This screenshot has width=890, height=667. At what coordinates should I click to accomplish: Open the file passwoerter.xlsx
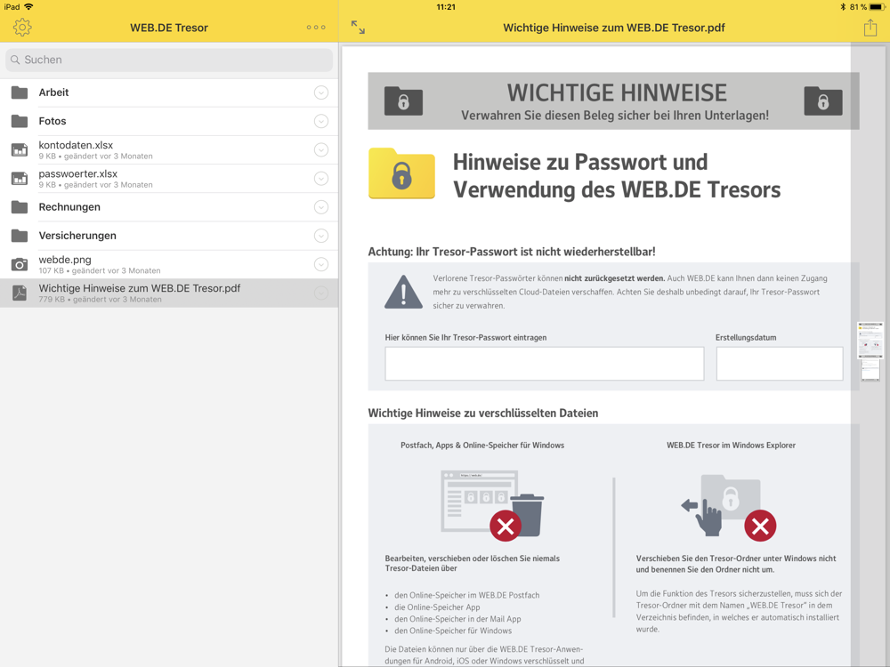click(169, 178)
